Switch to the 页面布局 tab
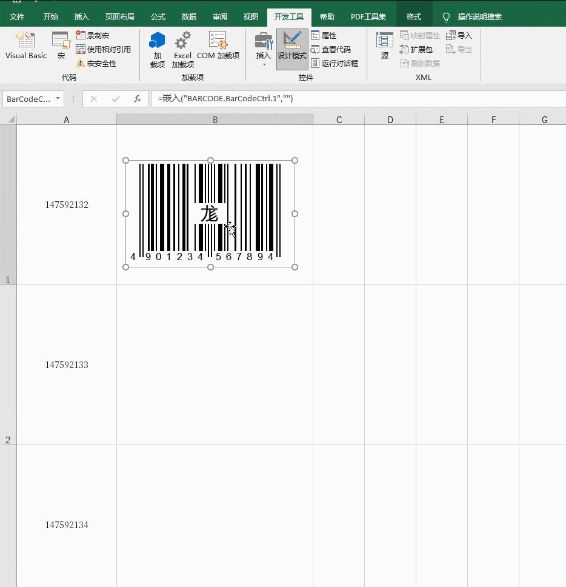 (120, 16)
